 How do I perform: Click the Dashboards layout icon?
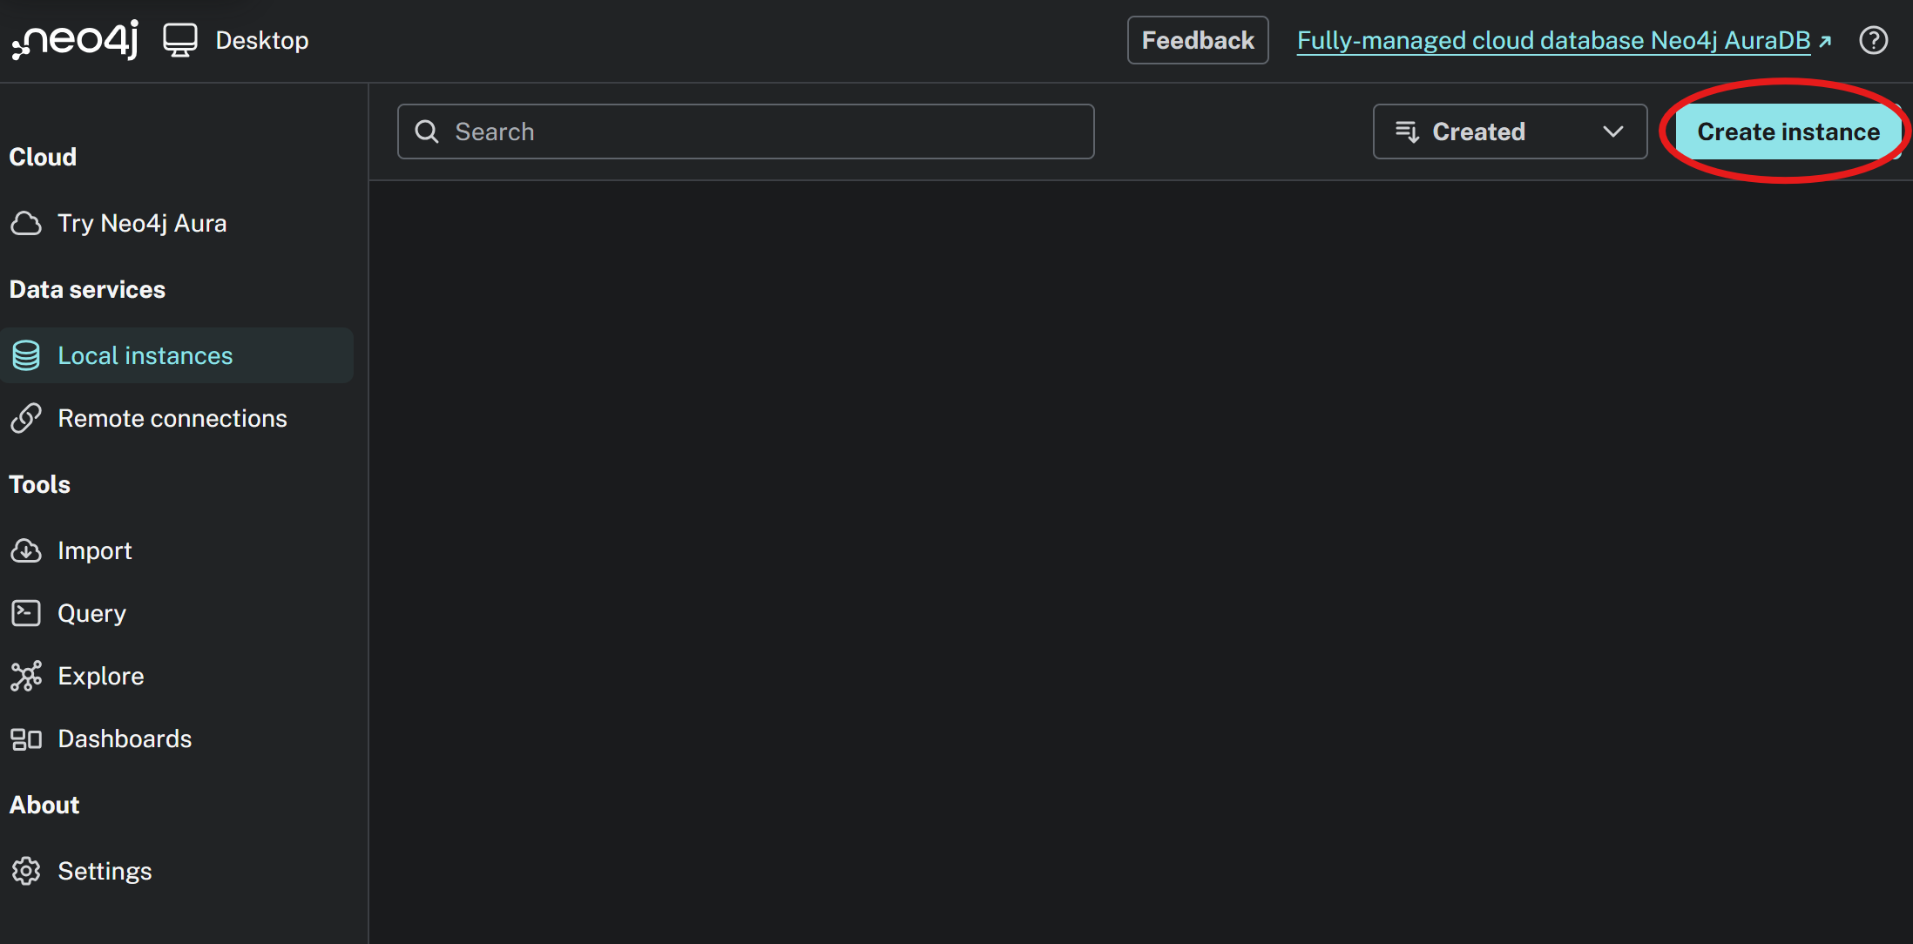coord(26,739)
